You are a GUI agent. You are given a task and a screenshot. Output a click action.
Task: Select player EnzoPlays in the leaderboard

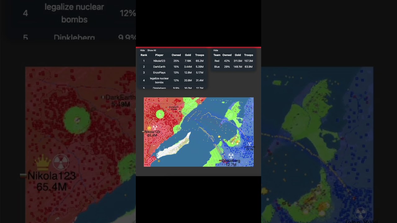(159, 73)
